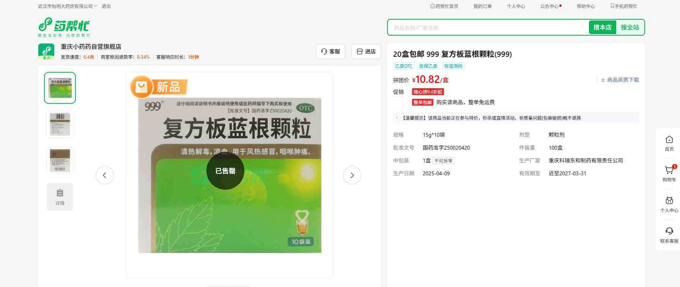Go to next product image arrow
Viewport: 680px width, 287px height.
(352, 175)
